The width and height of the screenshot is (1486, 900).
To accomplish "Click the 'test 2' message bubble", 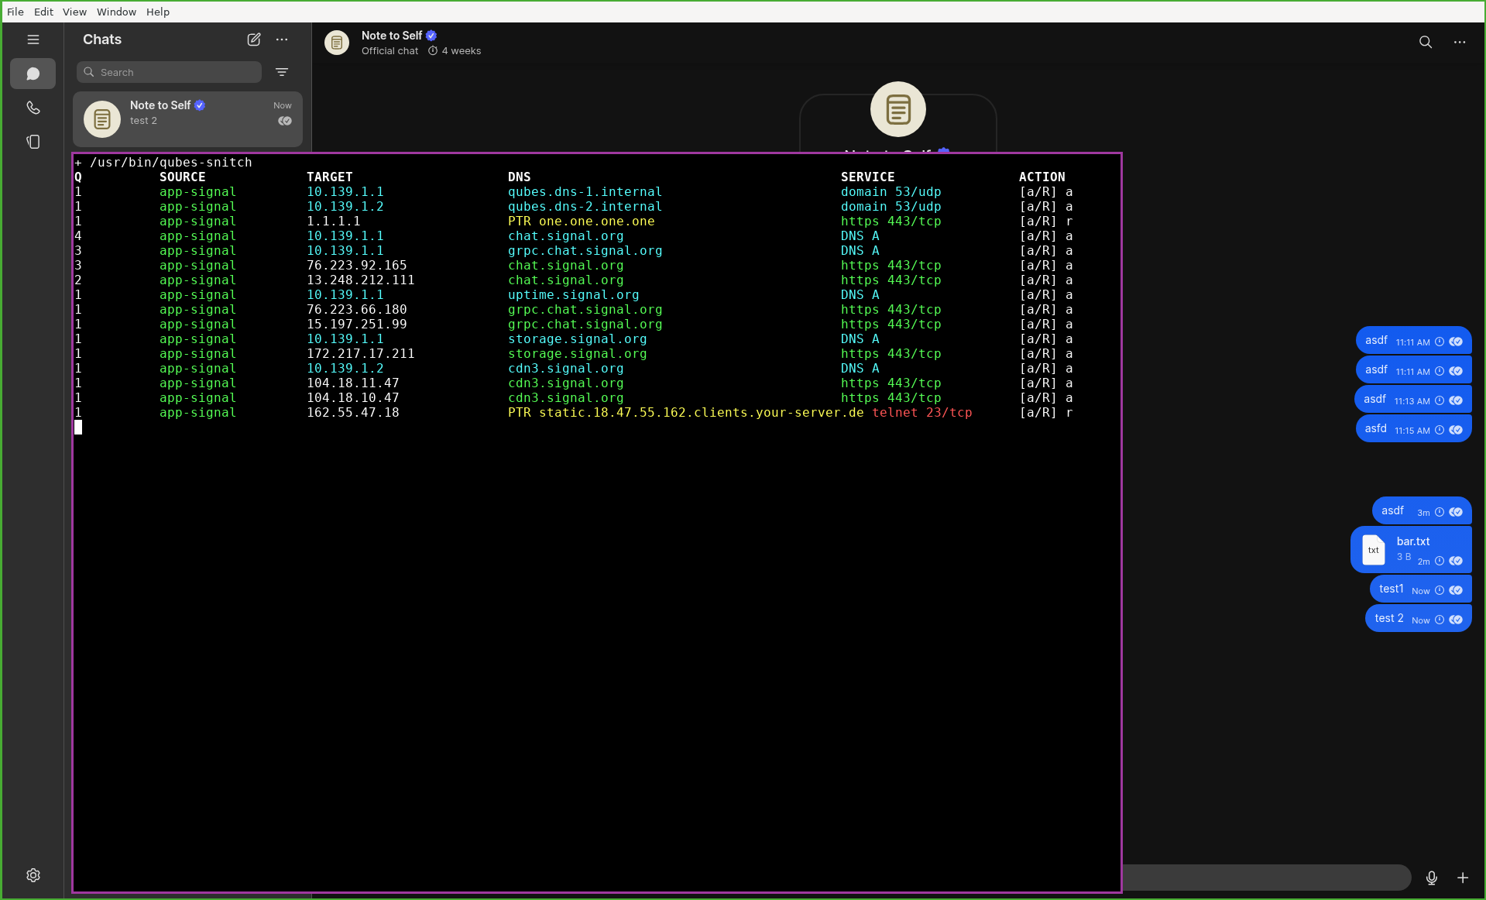I will [1418, 618].
